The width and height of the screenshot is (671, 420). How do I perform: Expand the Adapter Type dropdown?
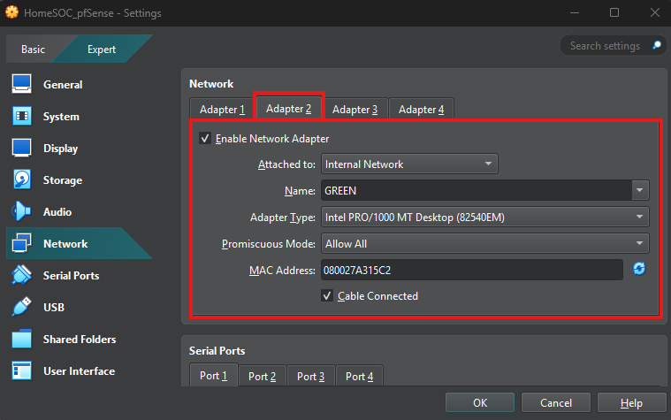pyautogui.click(x=484, y=217)
